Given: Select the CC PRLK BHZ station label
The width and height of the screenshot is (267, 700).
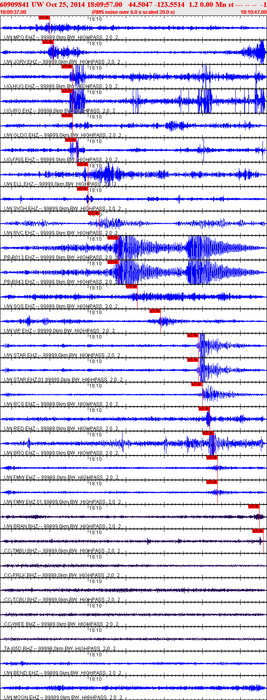Looking at the screenshot, I should click(x=20, y=575).
